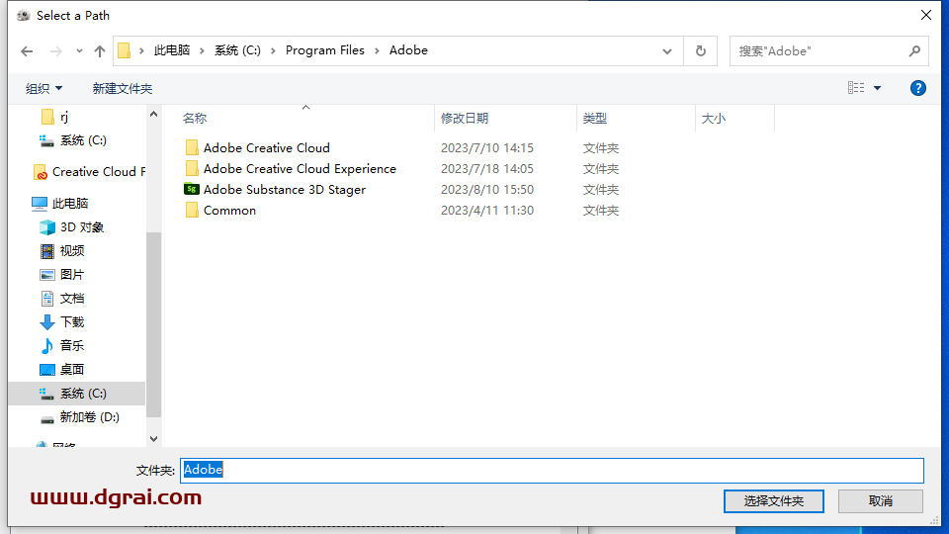Viewport: 949px width, 534px height.
Task: Click the folder icon in address bar
Action: click(x=125, y=50)
